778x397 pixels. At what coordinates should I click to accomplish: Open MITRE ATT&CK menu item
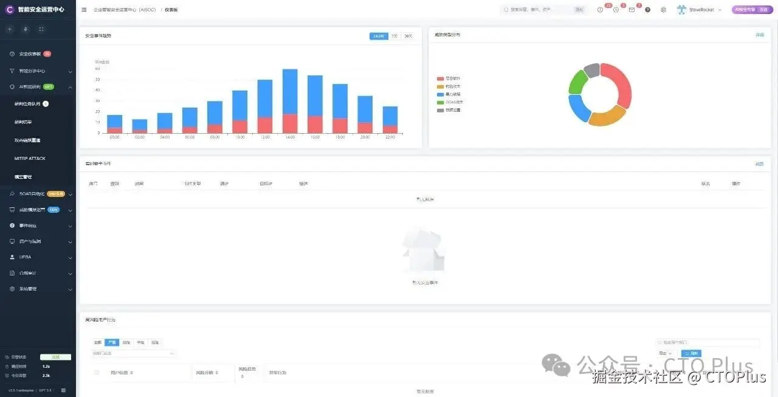coord(30,159)
